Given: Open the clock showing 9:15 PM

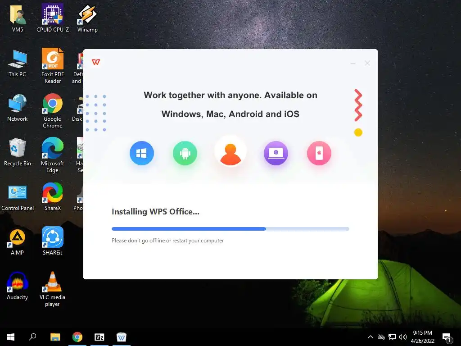Looking at the screenshot, I should 422,337.
